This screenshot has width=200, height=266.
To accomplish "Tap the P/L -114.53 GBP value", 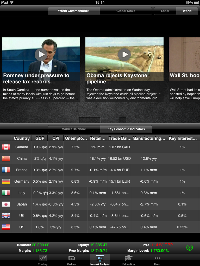I will pos(161,245).
